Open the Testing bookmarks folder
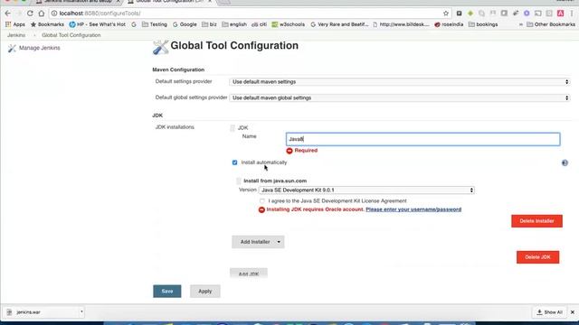 click(x=155, y=24)
